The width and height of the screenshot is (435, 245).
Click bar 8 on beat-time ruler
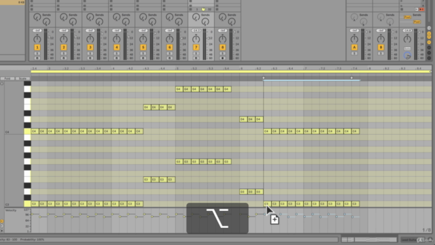pyautogui.click(x=369, y=68)
